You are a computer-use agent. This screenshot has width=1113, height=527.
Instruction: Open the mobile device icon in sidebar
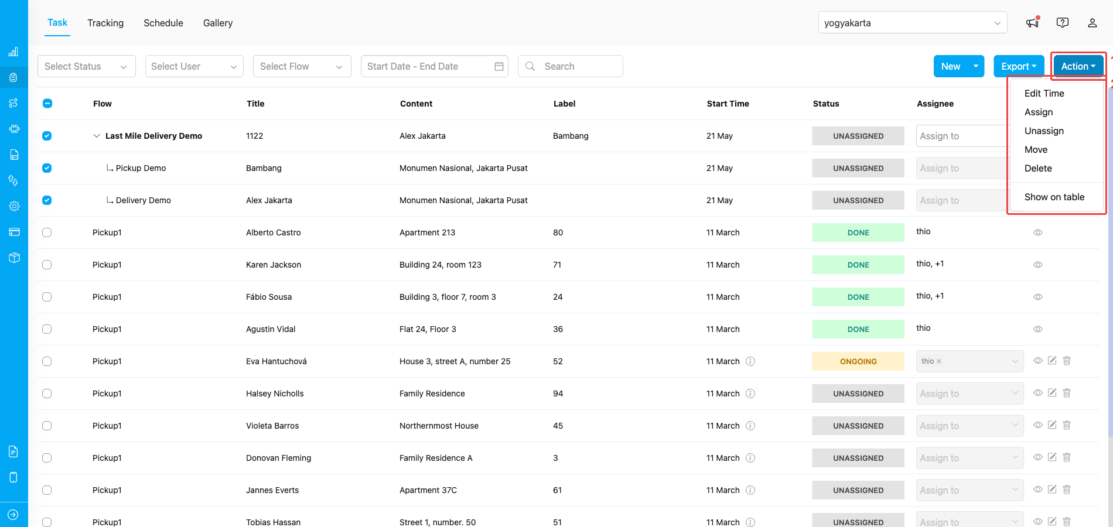point(13,477)
